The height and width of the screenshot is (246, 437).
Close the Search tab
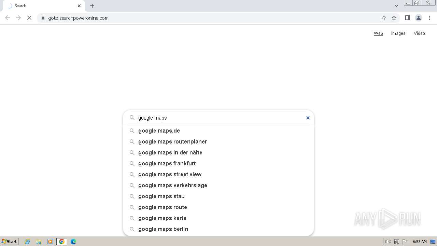point(79,6)
